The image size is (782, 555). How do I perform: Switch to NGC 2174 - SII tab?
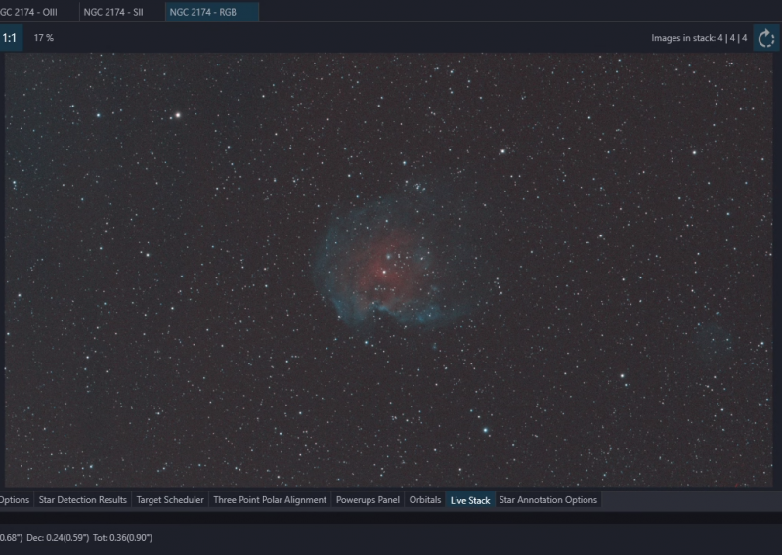[x=113, y=12]
